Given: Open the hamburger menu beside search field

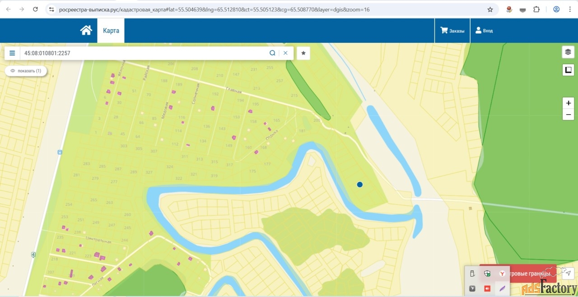Looking at the screenshot, I should (12, 53).
